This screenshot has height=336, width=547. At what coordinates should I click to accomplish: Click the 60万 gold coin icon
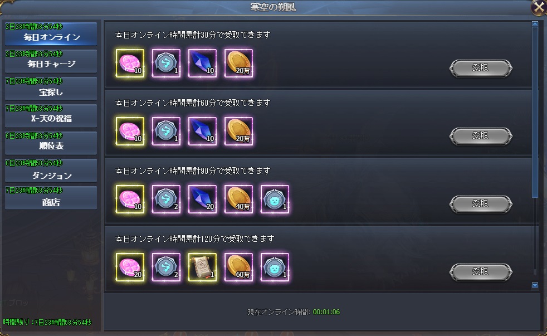point(238,267)
